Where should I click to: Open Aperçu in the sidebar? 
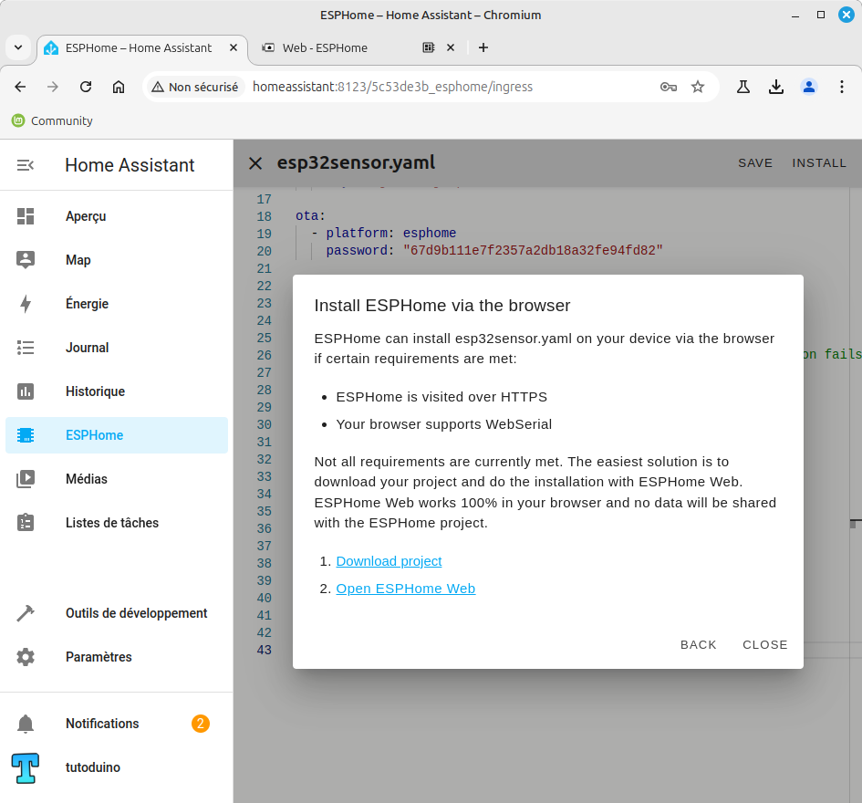pos(117,216)
